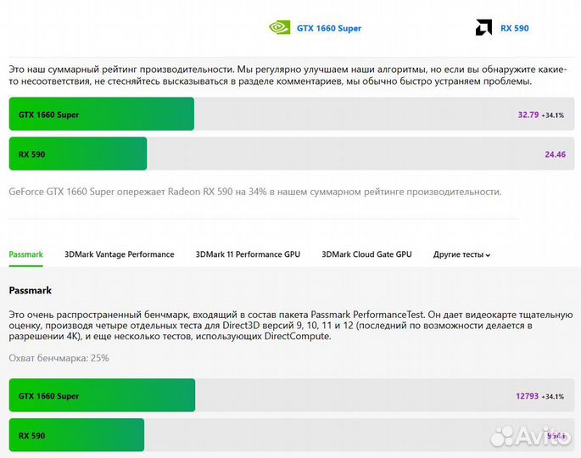Open the GTX 1660 Super header link
The image size is (581, 458).
[329, 28]
